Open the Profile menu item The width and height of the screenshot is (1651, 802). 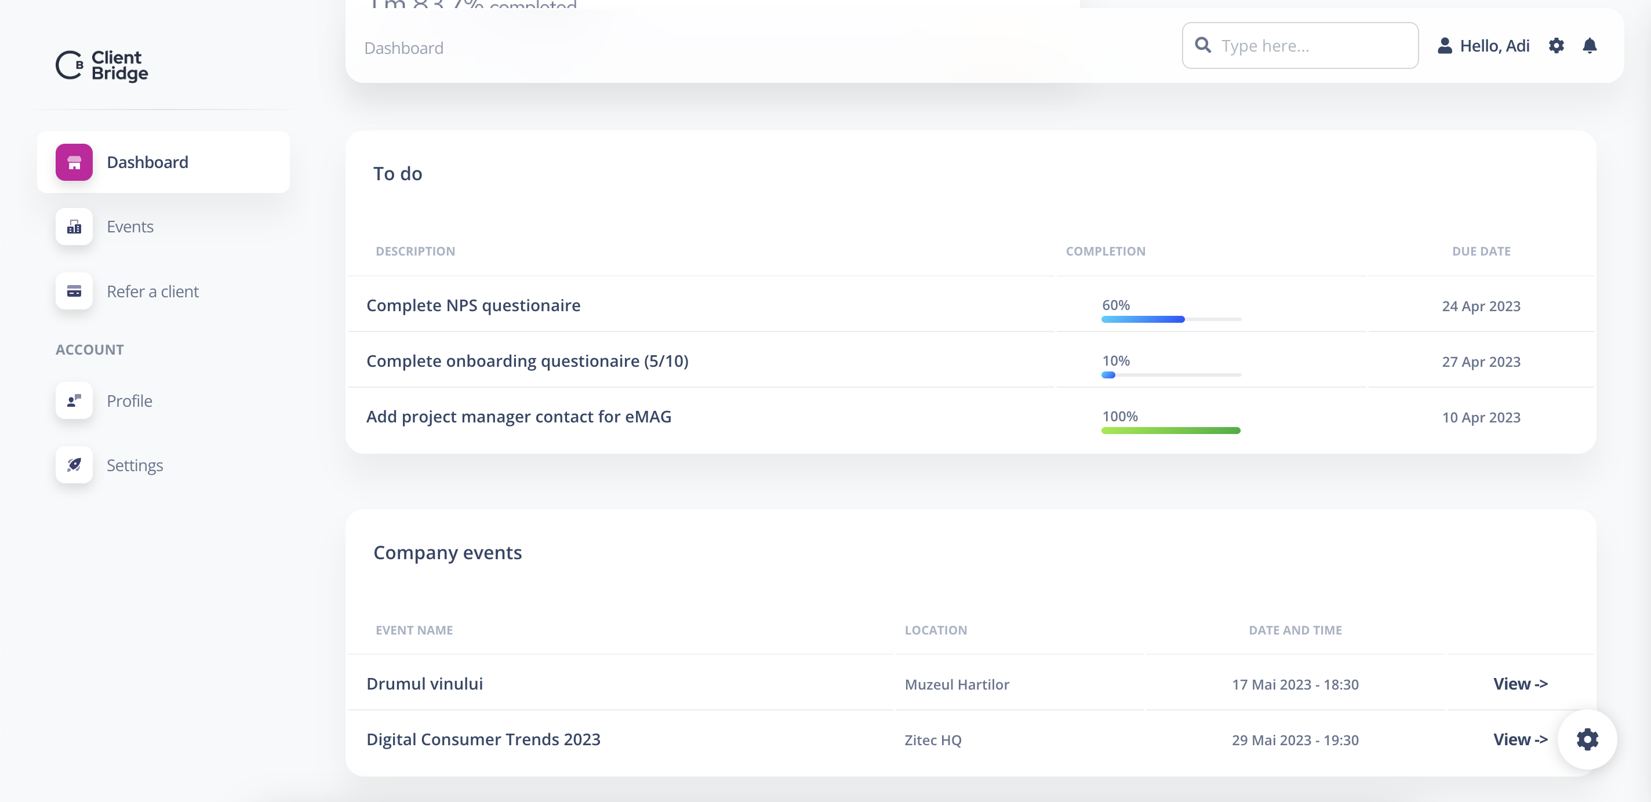pos(129,401)
